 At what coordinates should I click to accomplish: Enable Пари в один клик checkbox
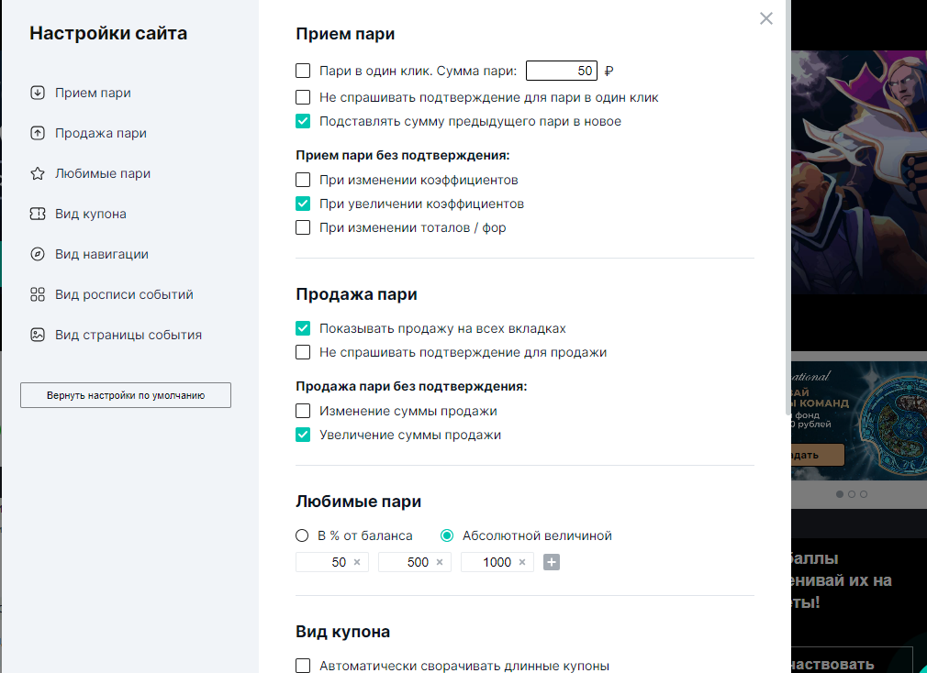point(303,71)
